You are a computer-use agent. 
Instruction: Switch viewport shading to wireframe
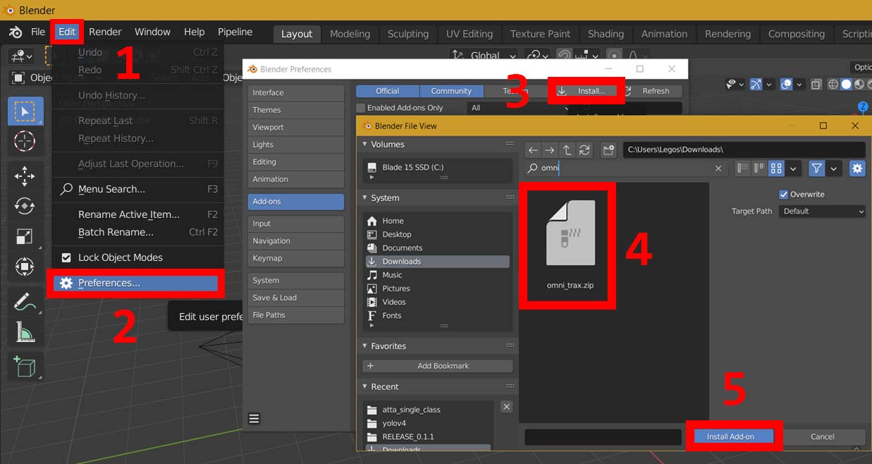pyautogui.click(x=833, y=85)
